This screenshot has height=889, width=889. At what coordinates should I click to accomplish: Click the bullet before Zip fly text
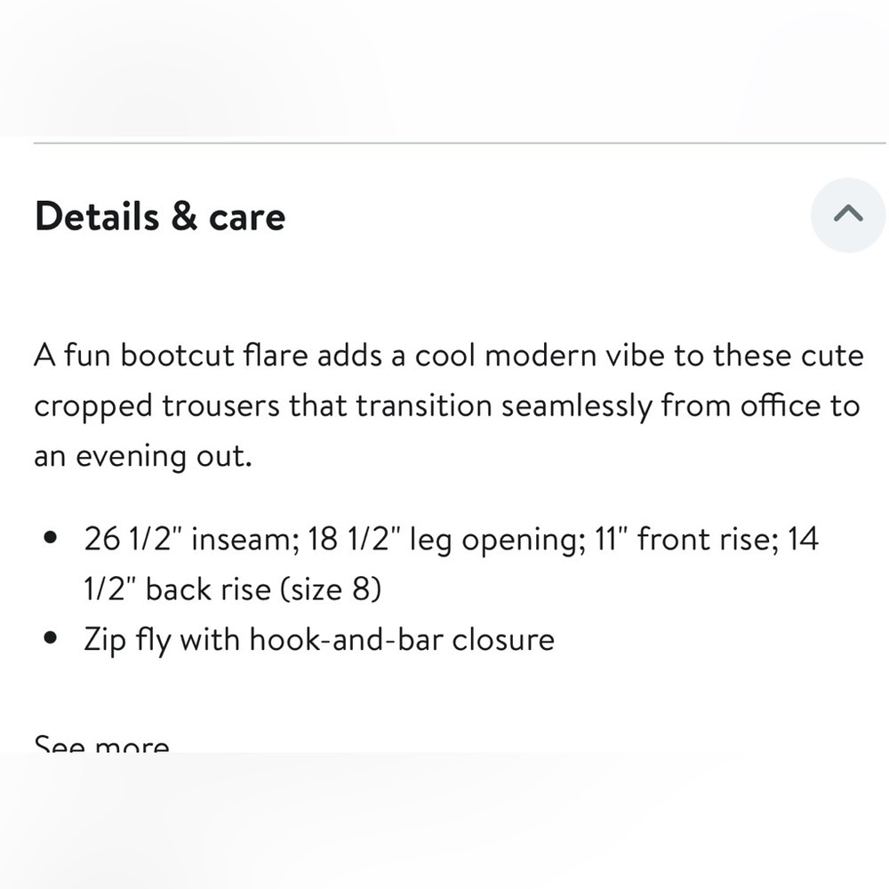[51, 637]
